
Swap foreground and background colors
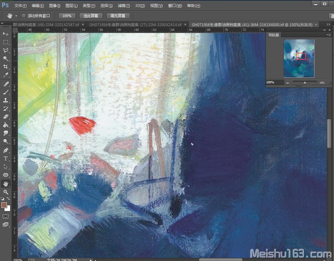click(x=8, y=198)
